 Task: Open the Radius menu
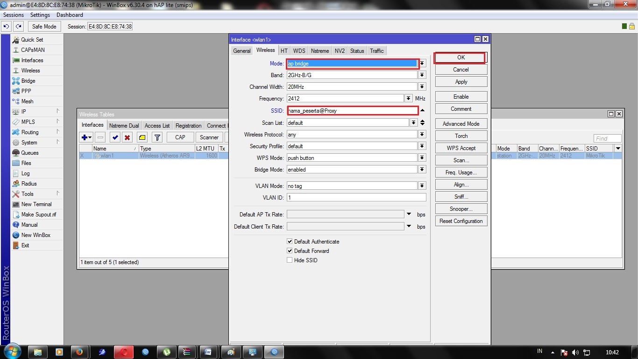(x=29, y=184)
